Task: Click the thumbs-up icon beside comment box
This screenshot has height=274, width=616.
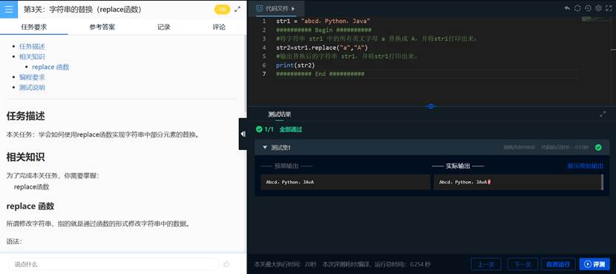Action: coord(226,264)
